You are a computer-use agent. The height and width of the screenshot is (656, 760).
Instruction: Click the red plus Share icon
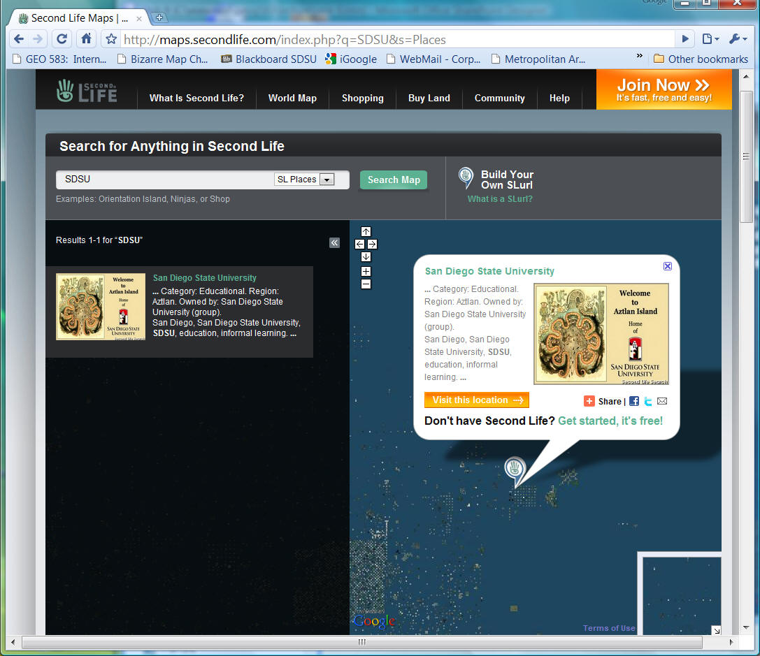tap(589, 401)
